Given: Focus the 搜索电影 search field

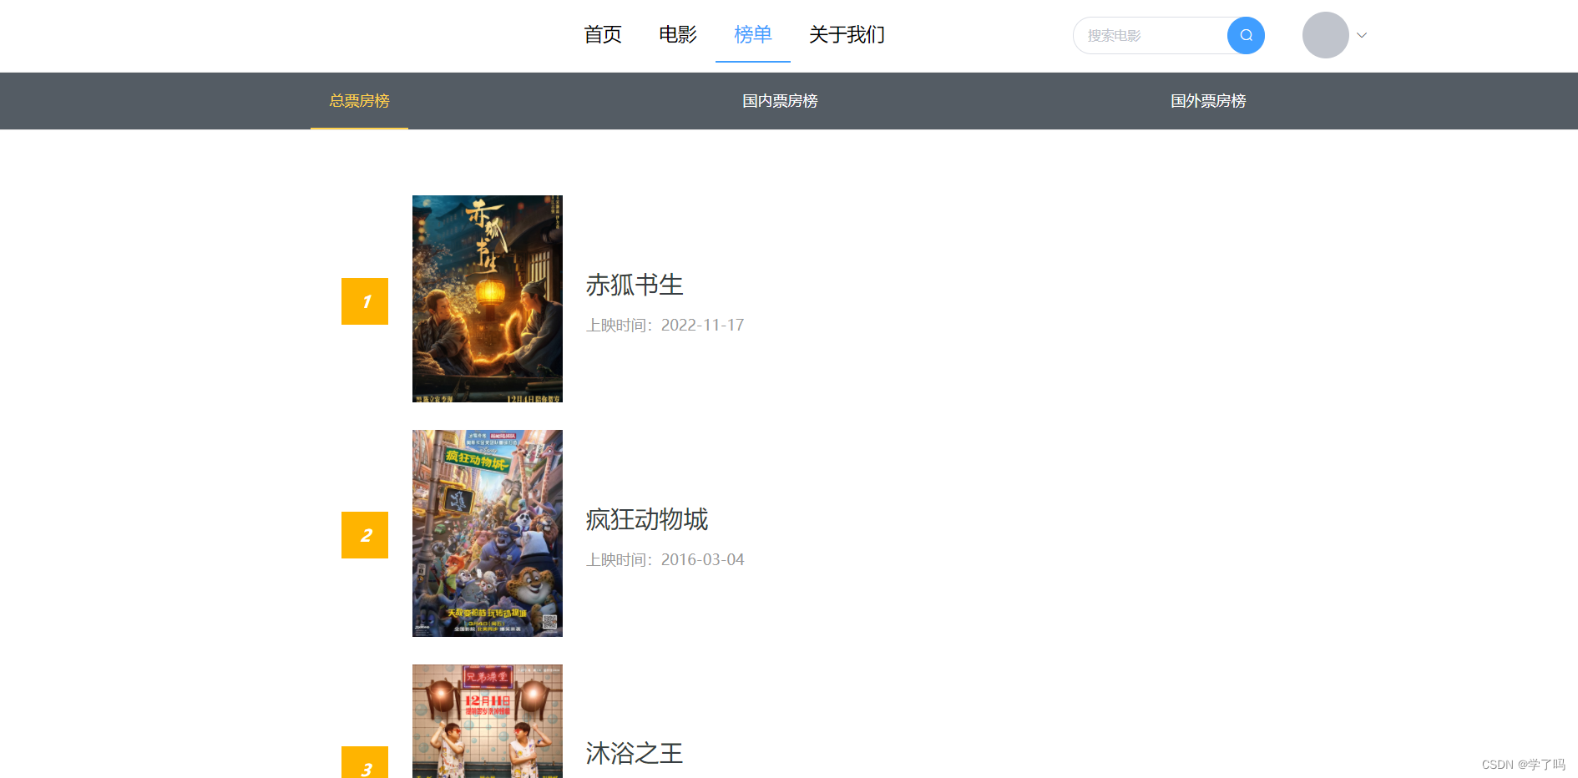Looking at the screenshot, I should (x=1152, y=35).
